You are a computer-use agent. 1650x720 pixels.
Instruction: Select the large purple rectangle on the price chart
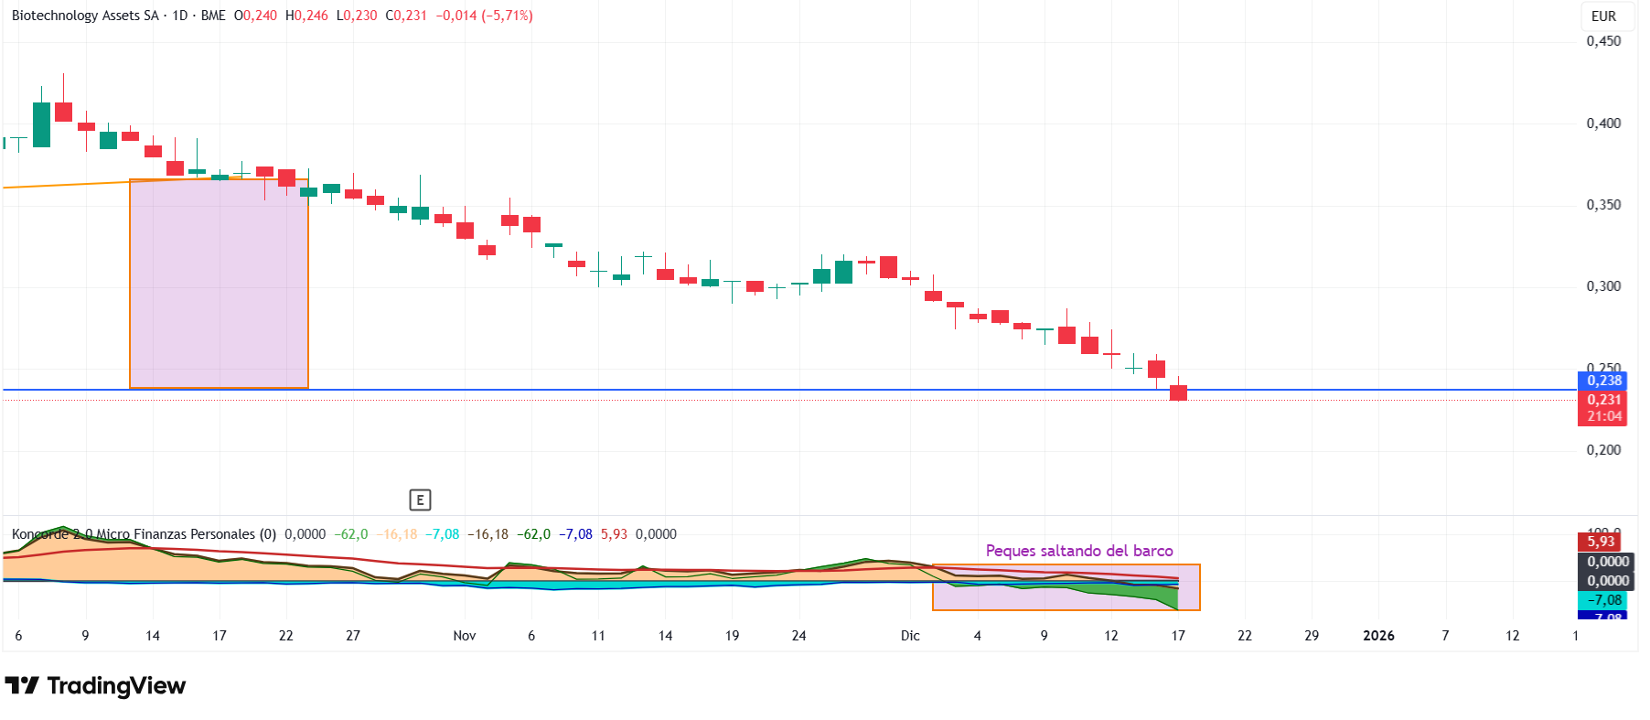click(x=219, y=284)
